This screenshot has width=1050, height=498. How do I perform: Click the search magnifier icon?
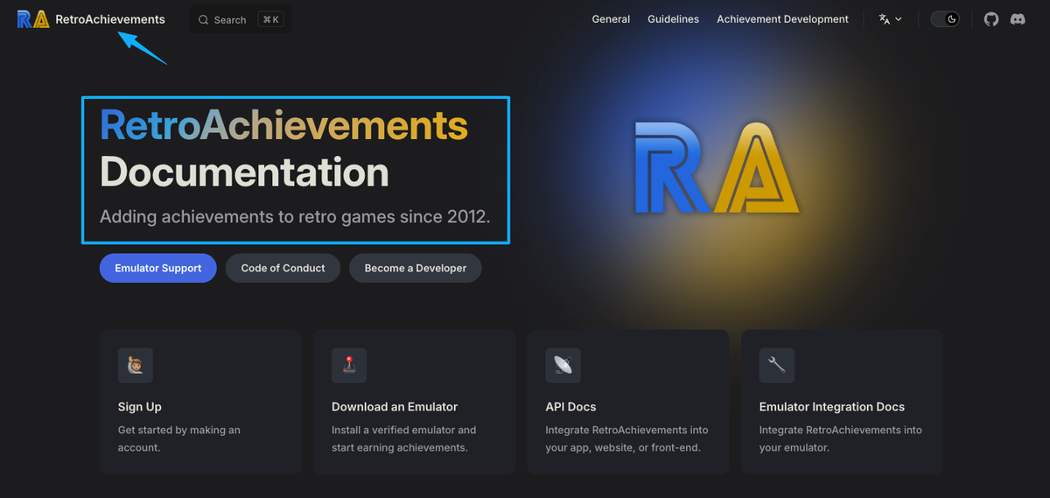click(x=203, y=19)
